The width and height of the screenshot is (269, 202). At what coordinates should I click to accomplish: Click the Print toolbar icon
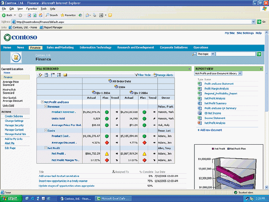(95, 15)
